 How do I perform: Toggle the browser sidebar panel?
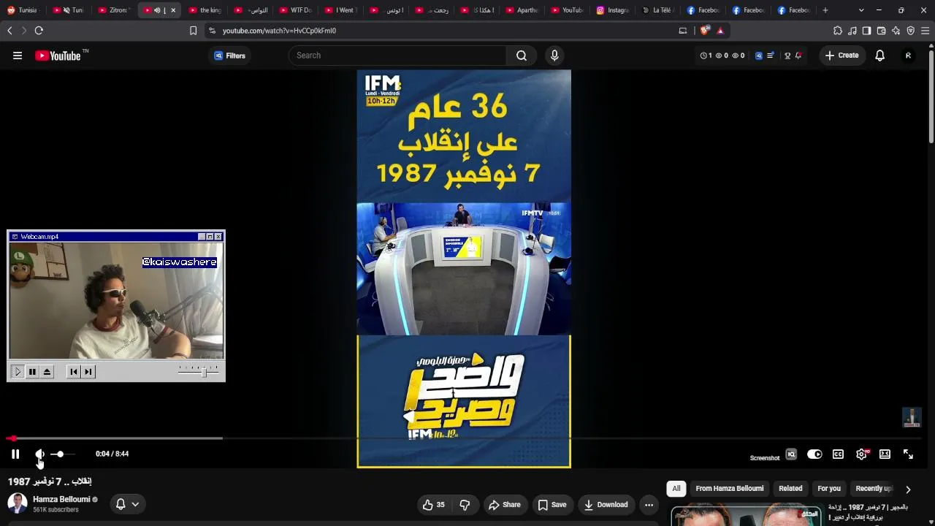(x=866, y=31)
